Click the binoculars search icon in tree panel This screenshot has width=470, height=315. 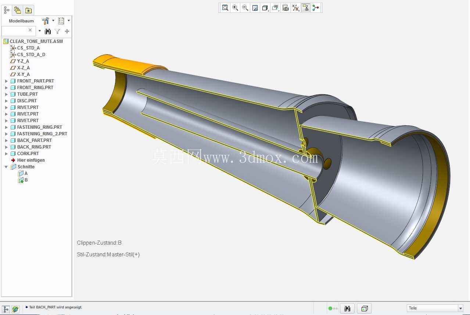48,32
